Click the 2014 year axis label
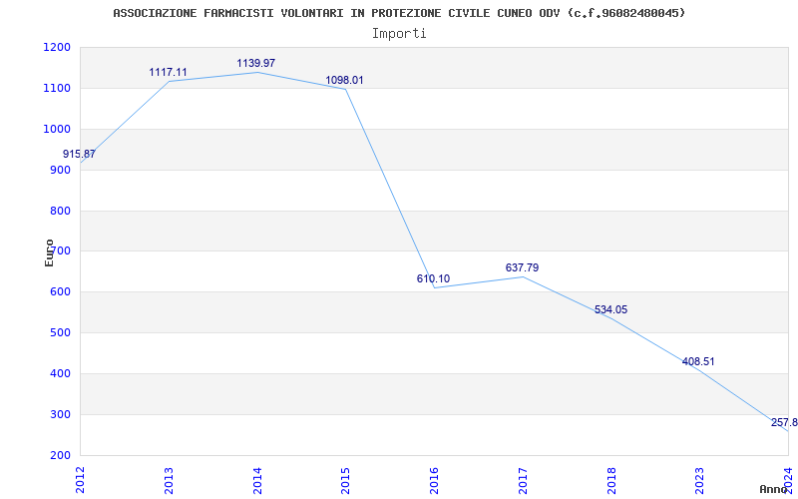This screenshot has width=798, height=499. pos(257,480)
